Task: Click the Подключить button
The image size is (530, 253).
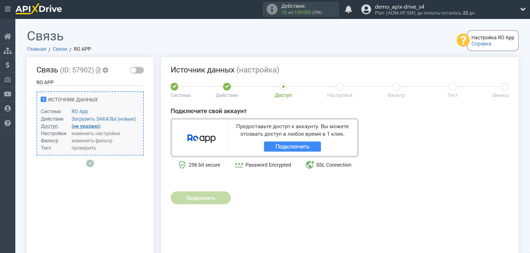Action: point(292,146)
